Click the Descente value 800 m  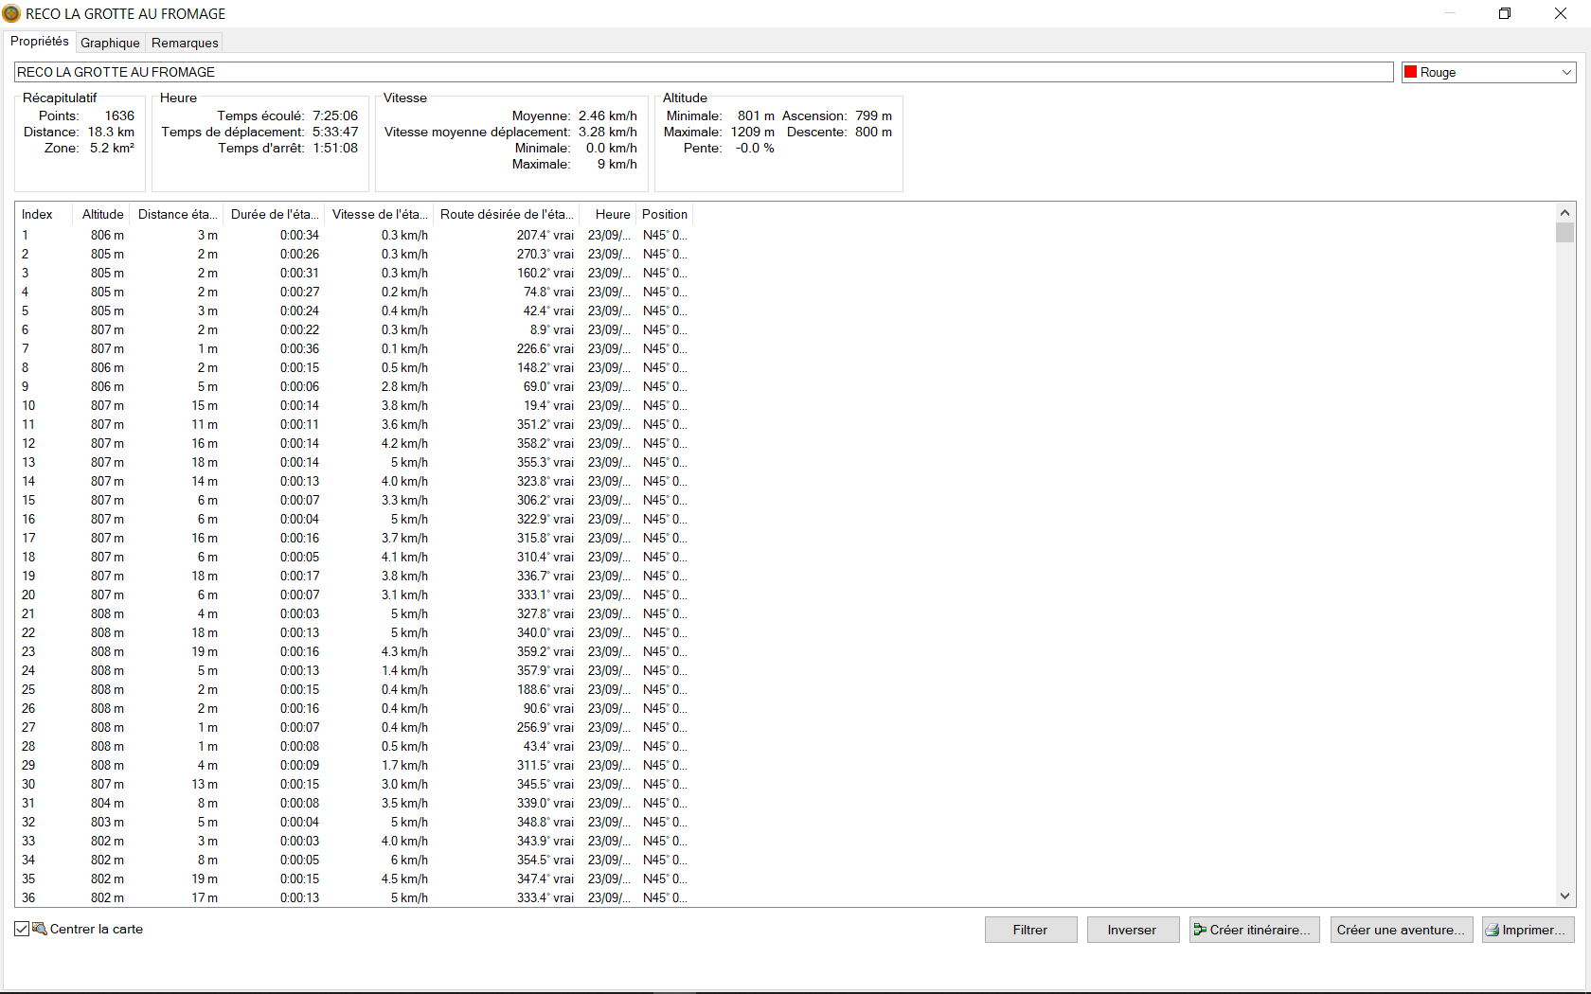[873, 132]
